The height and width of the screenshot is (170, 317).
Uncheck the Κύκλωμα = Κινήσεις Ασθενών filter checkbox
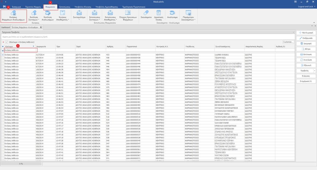(x=7, y=42)
